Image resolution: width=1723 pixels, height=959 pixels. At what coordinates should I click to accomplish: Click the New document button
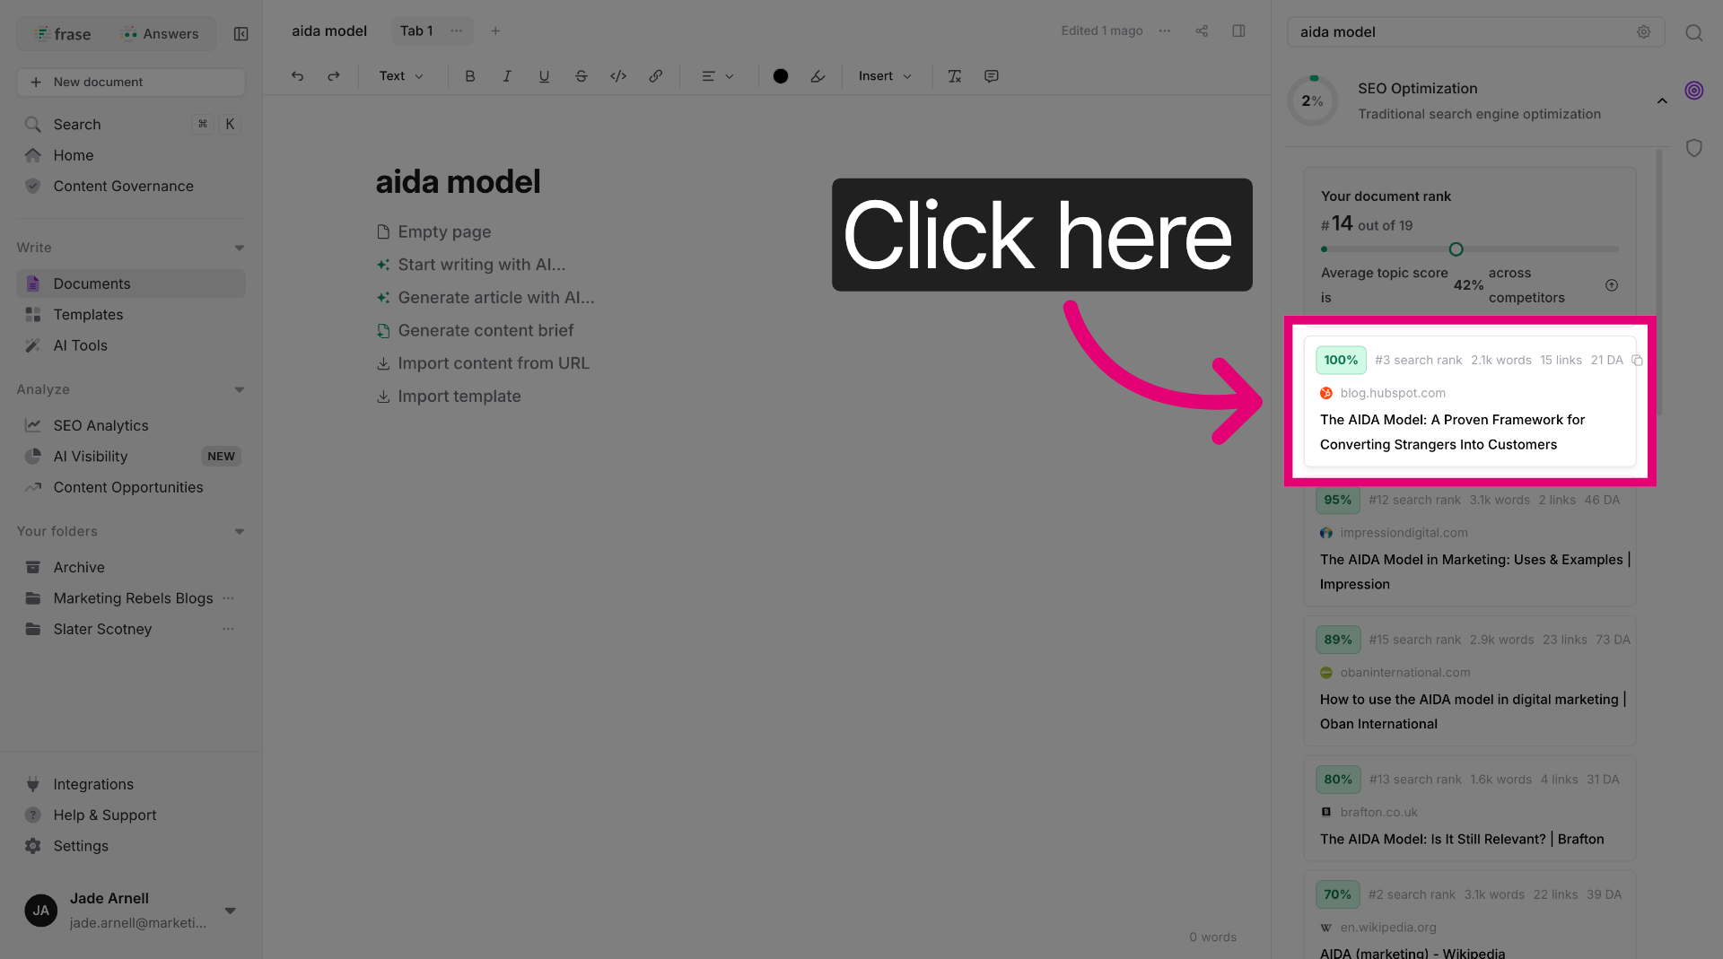coord(131,82)
